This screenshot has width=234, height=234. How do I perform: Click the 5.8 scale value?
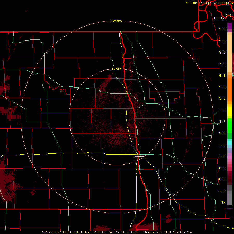(x=222, y=87)
